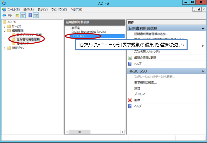The image size is (207, 143).
Task: Open the ヘルプ(H) menu
Action: point(76,9)
